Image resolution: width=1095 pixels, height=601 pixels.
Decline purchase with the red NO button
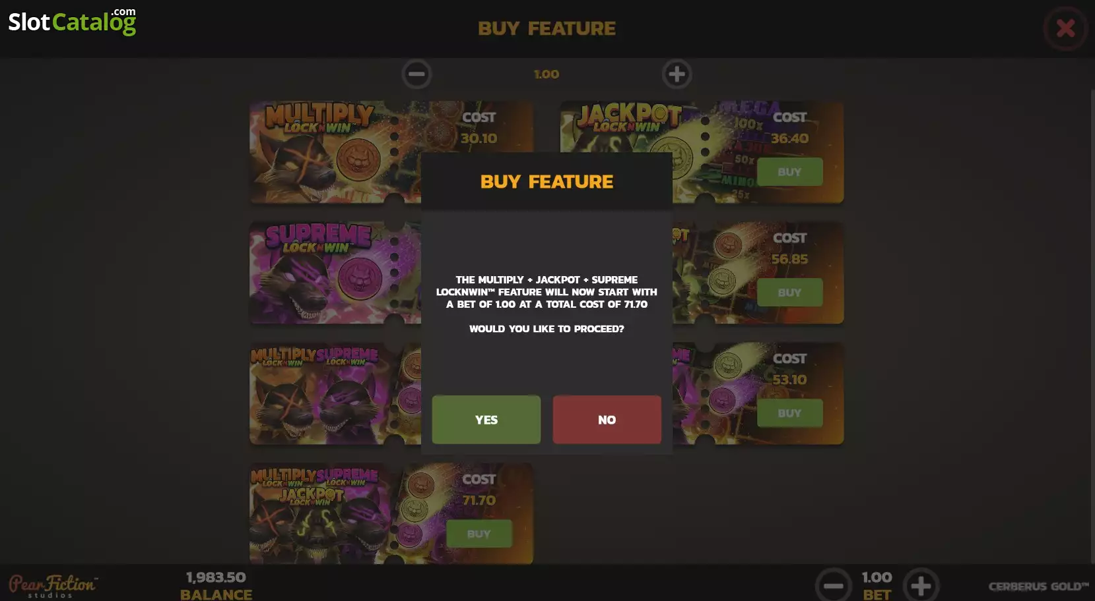pos(607,420)
